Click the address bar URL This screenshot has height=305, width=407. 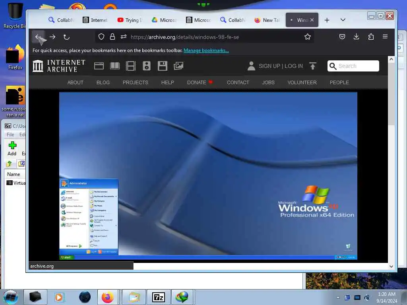(184, 37)
